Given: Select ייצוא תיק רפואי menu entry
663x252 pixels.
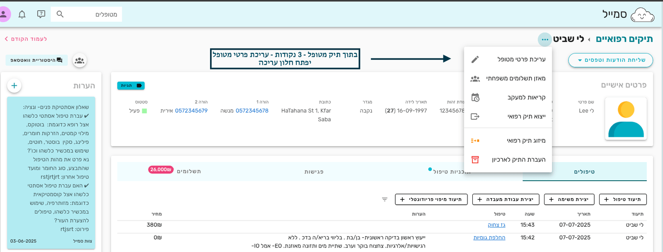Looking at the screenshot, I should [508, 116].
